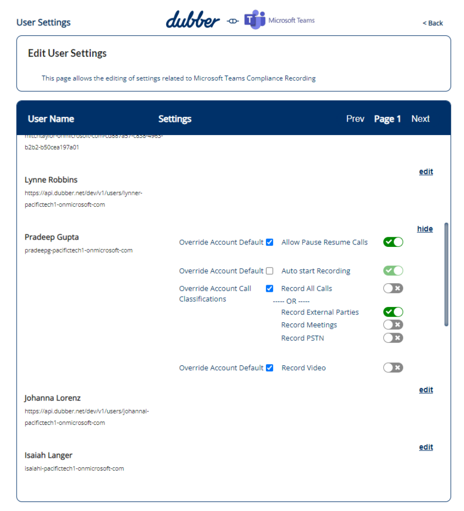Uncheck Override Account Default for Record Video
This screenshot has width=464, height=511.
(270, 367)
